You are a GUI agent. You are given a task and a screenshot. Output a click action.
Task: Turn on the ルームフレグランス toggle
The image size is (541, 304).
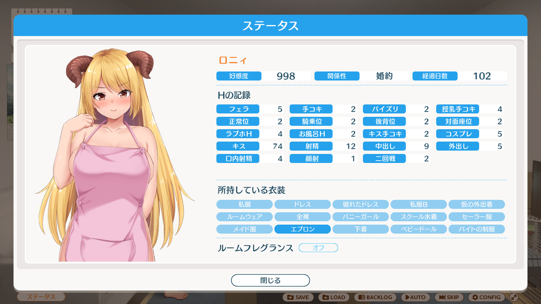(318, 248)
